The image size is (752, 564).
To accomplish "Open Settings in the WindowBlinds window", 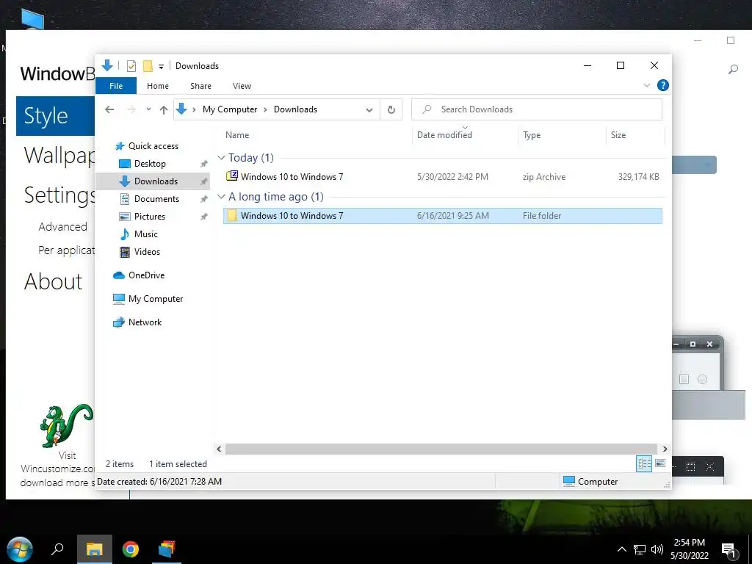I will [59, 195].
